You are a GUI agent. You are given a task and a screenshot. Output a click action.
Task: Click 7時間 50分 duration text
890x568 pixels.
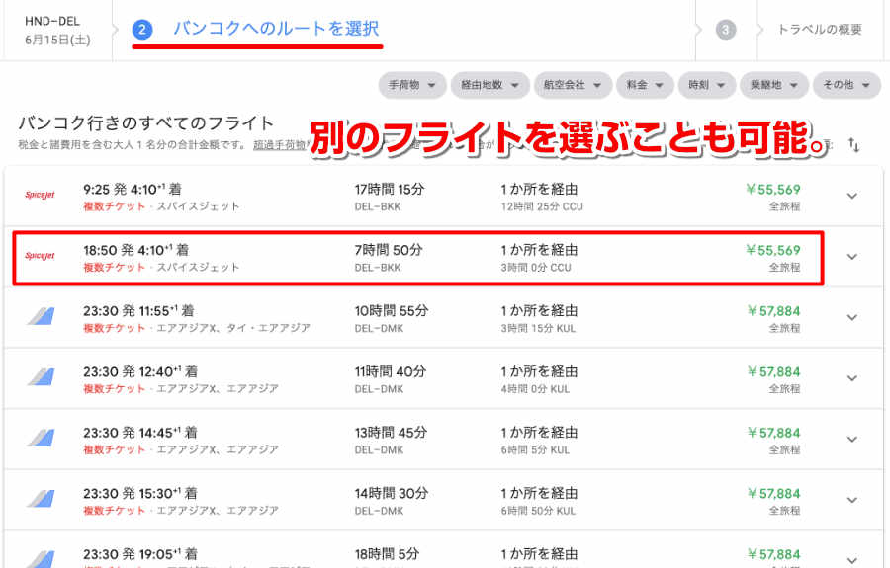coord(389,250)
